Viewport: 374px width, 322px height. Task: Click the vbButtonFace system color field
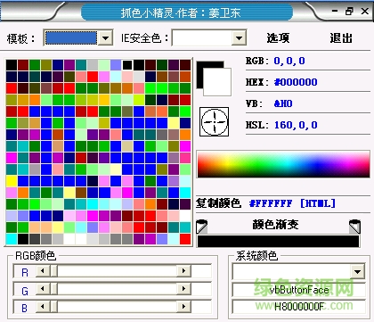[x=298, y=290]
